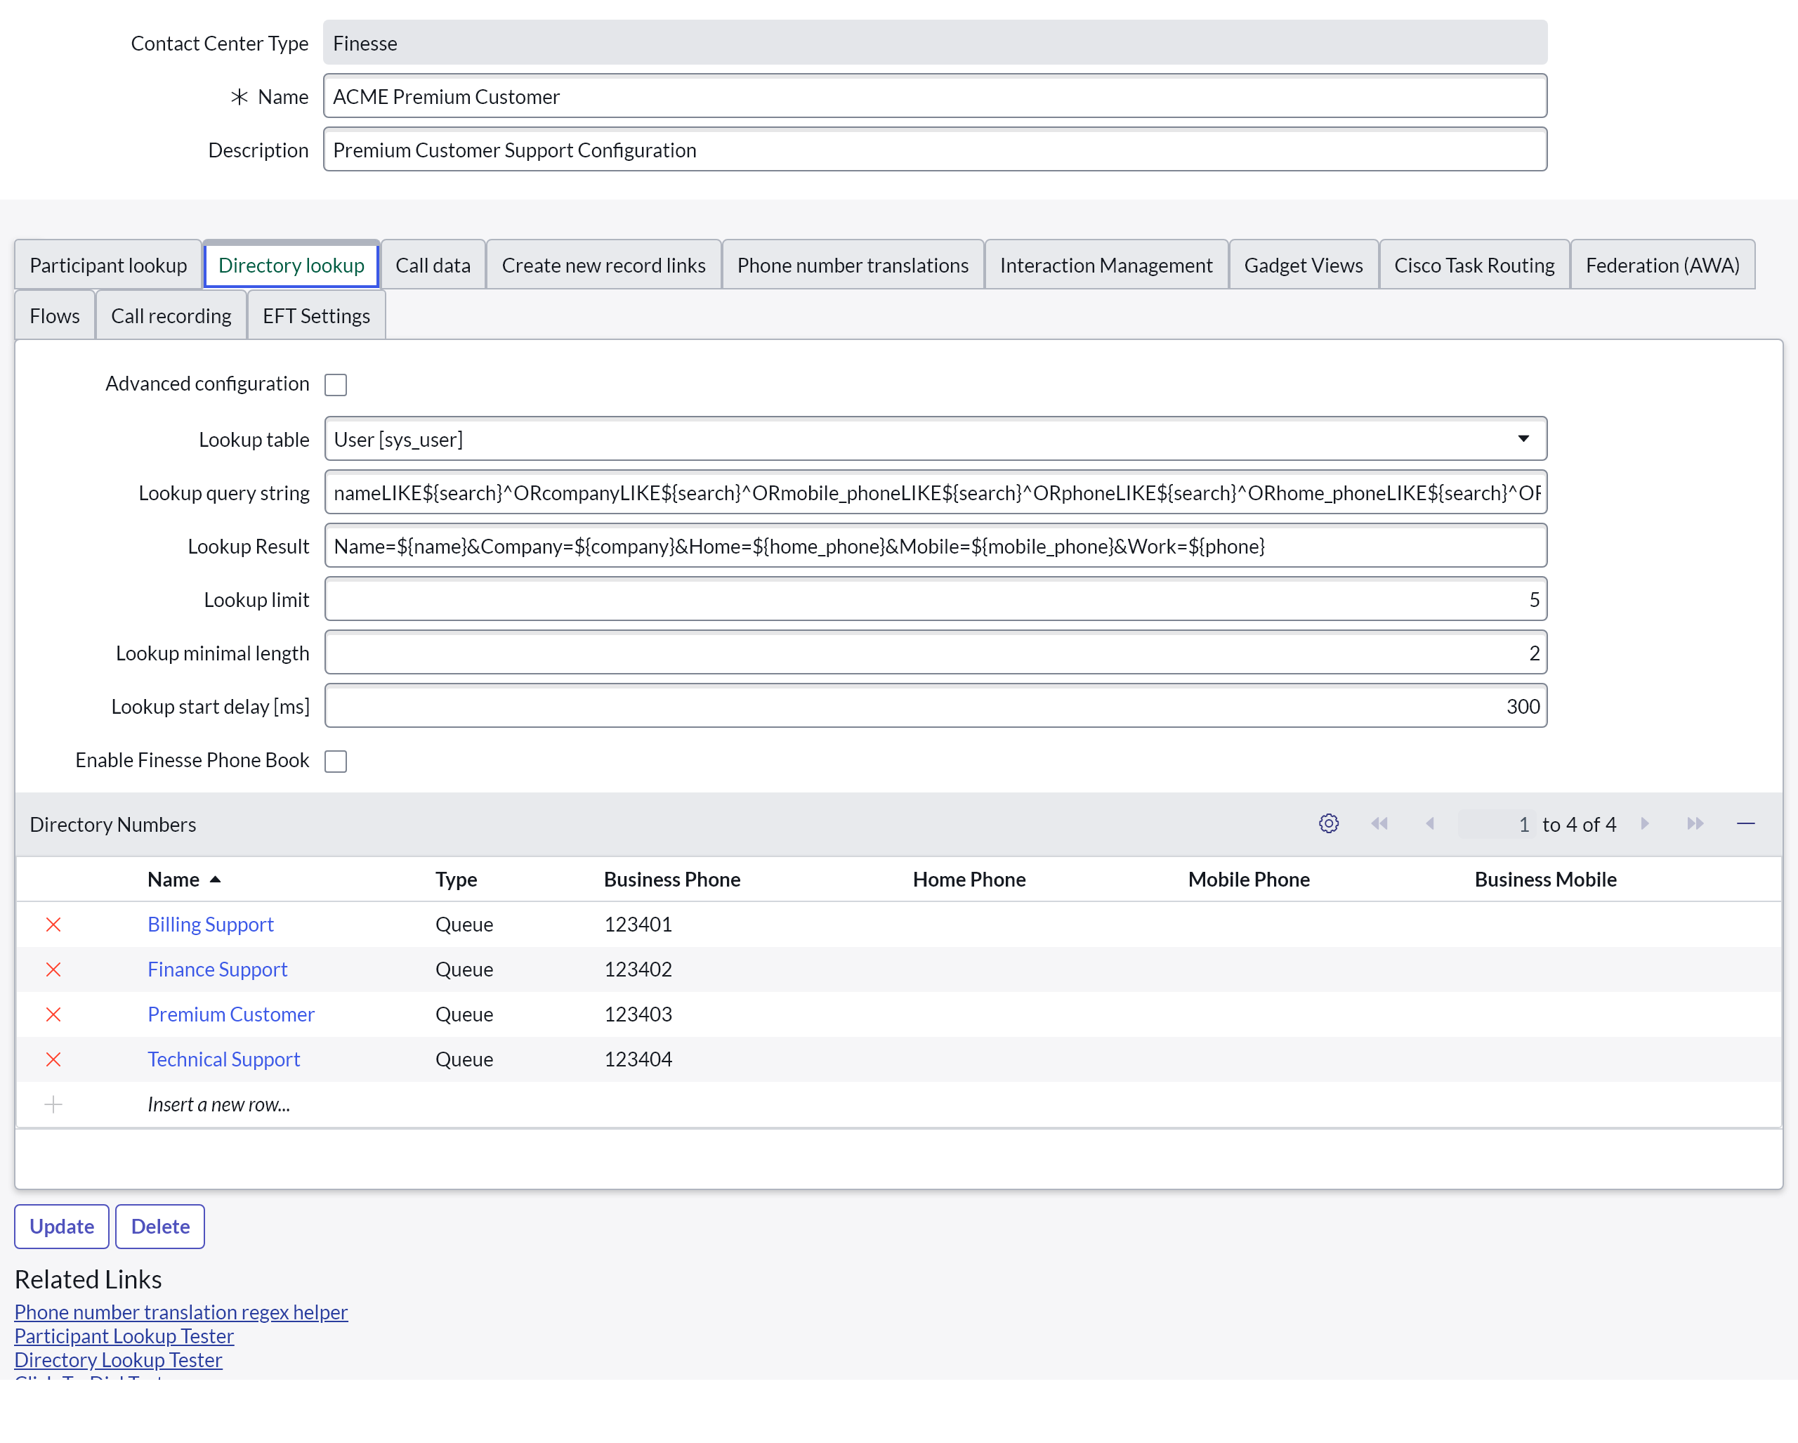Toggle Enable Finesse Phone Book checkbox

(x=335, y=761)
